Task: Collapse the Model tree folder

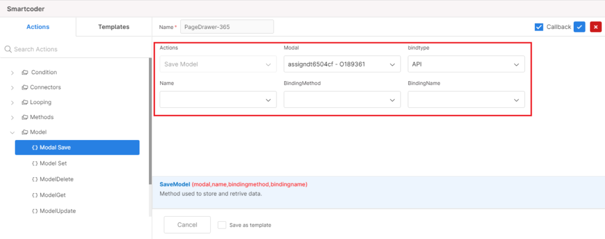Action: tap(13, 132)
